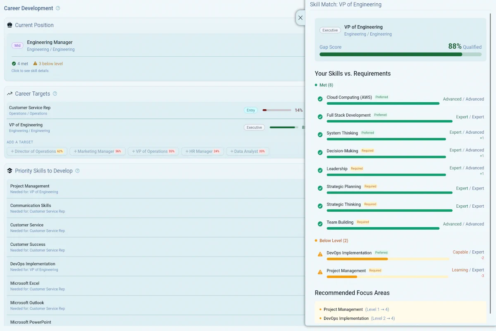
Task: Click Project Management (Level 1 → 4) focus area
Action: point(356,309)
